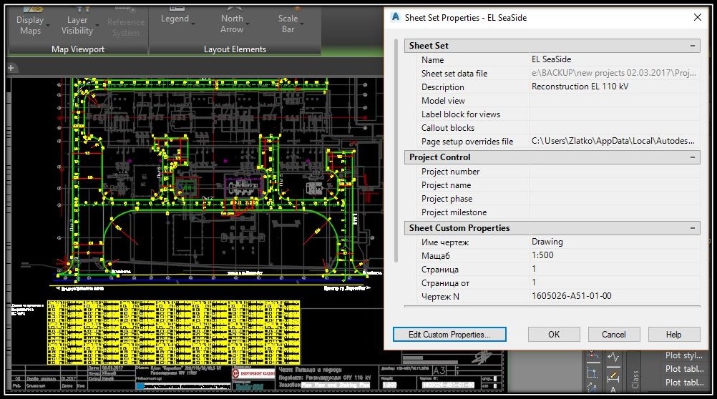
Task: Select the zigzag arrow polyline tool icon
Action: pos(613,356)
